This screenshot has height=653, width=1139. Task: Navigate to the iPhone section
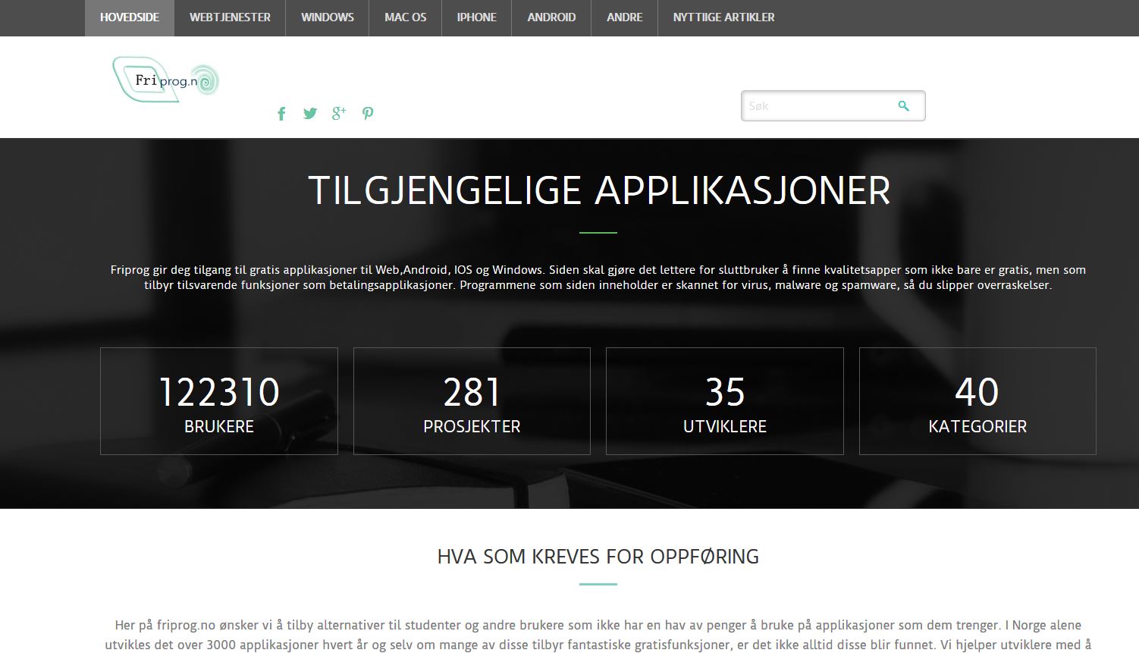point(477,17)
